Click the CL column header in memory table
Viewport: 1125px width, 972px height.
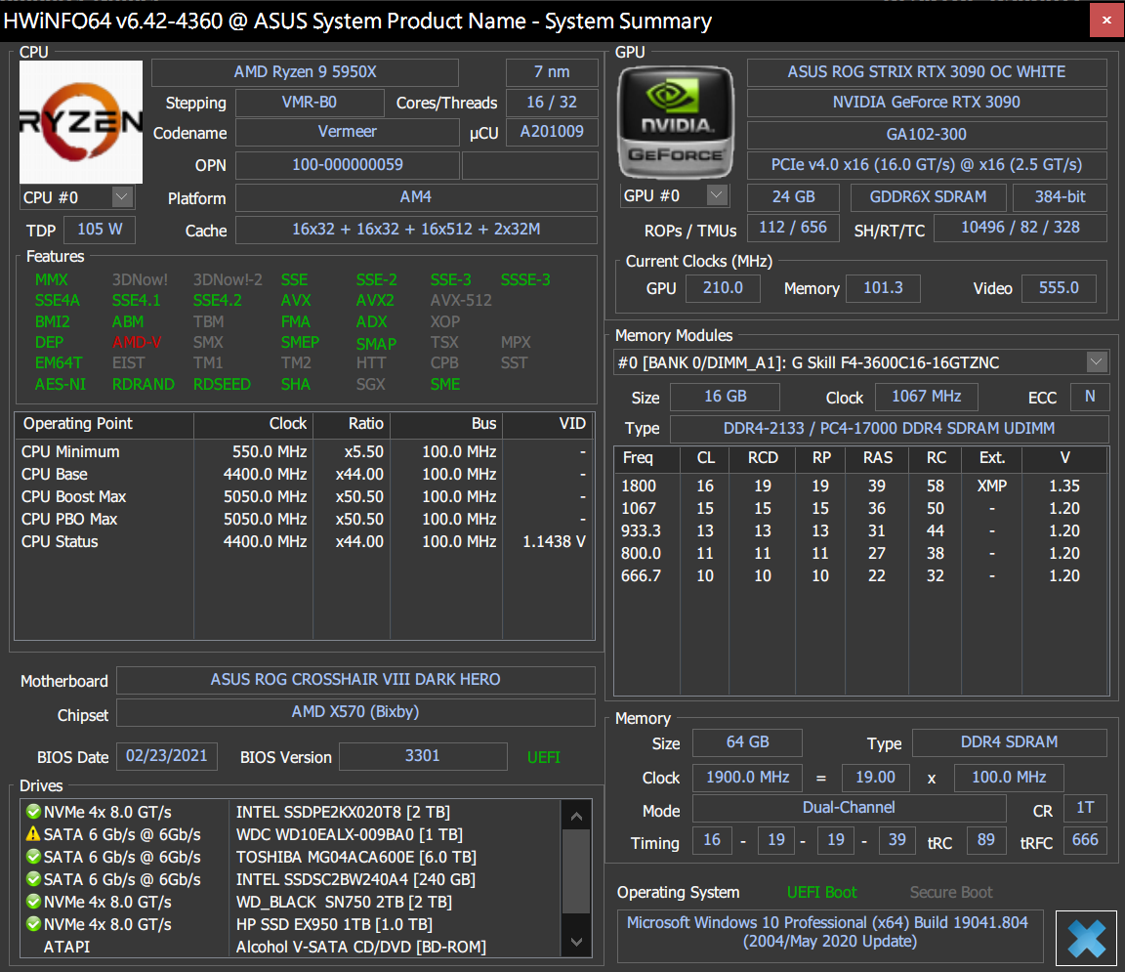(704, 458)
